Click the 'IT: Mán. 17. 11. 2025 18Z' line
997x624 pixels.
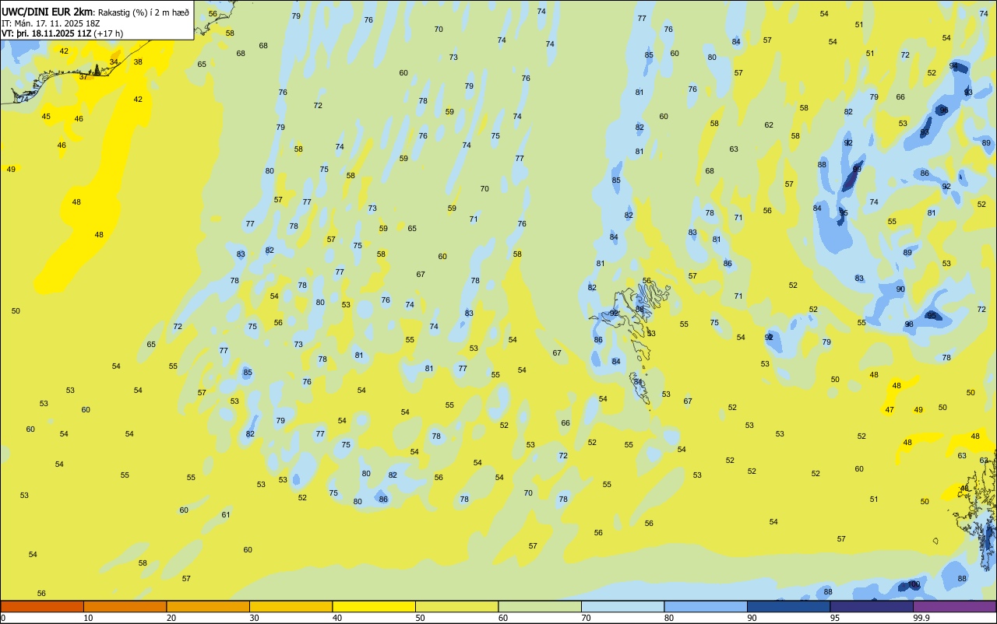[51, 23]
